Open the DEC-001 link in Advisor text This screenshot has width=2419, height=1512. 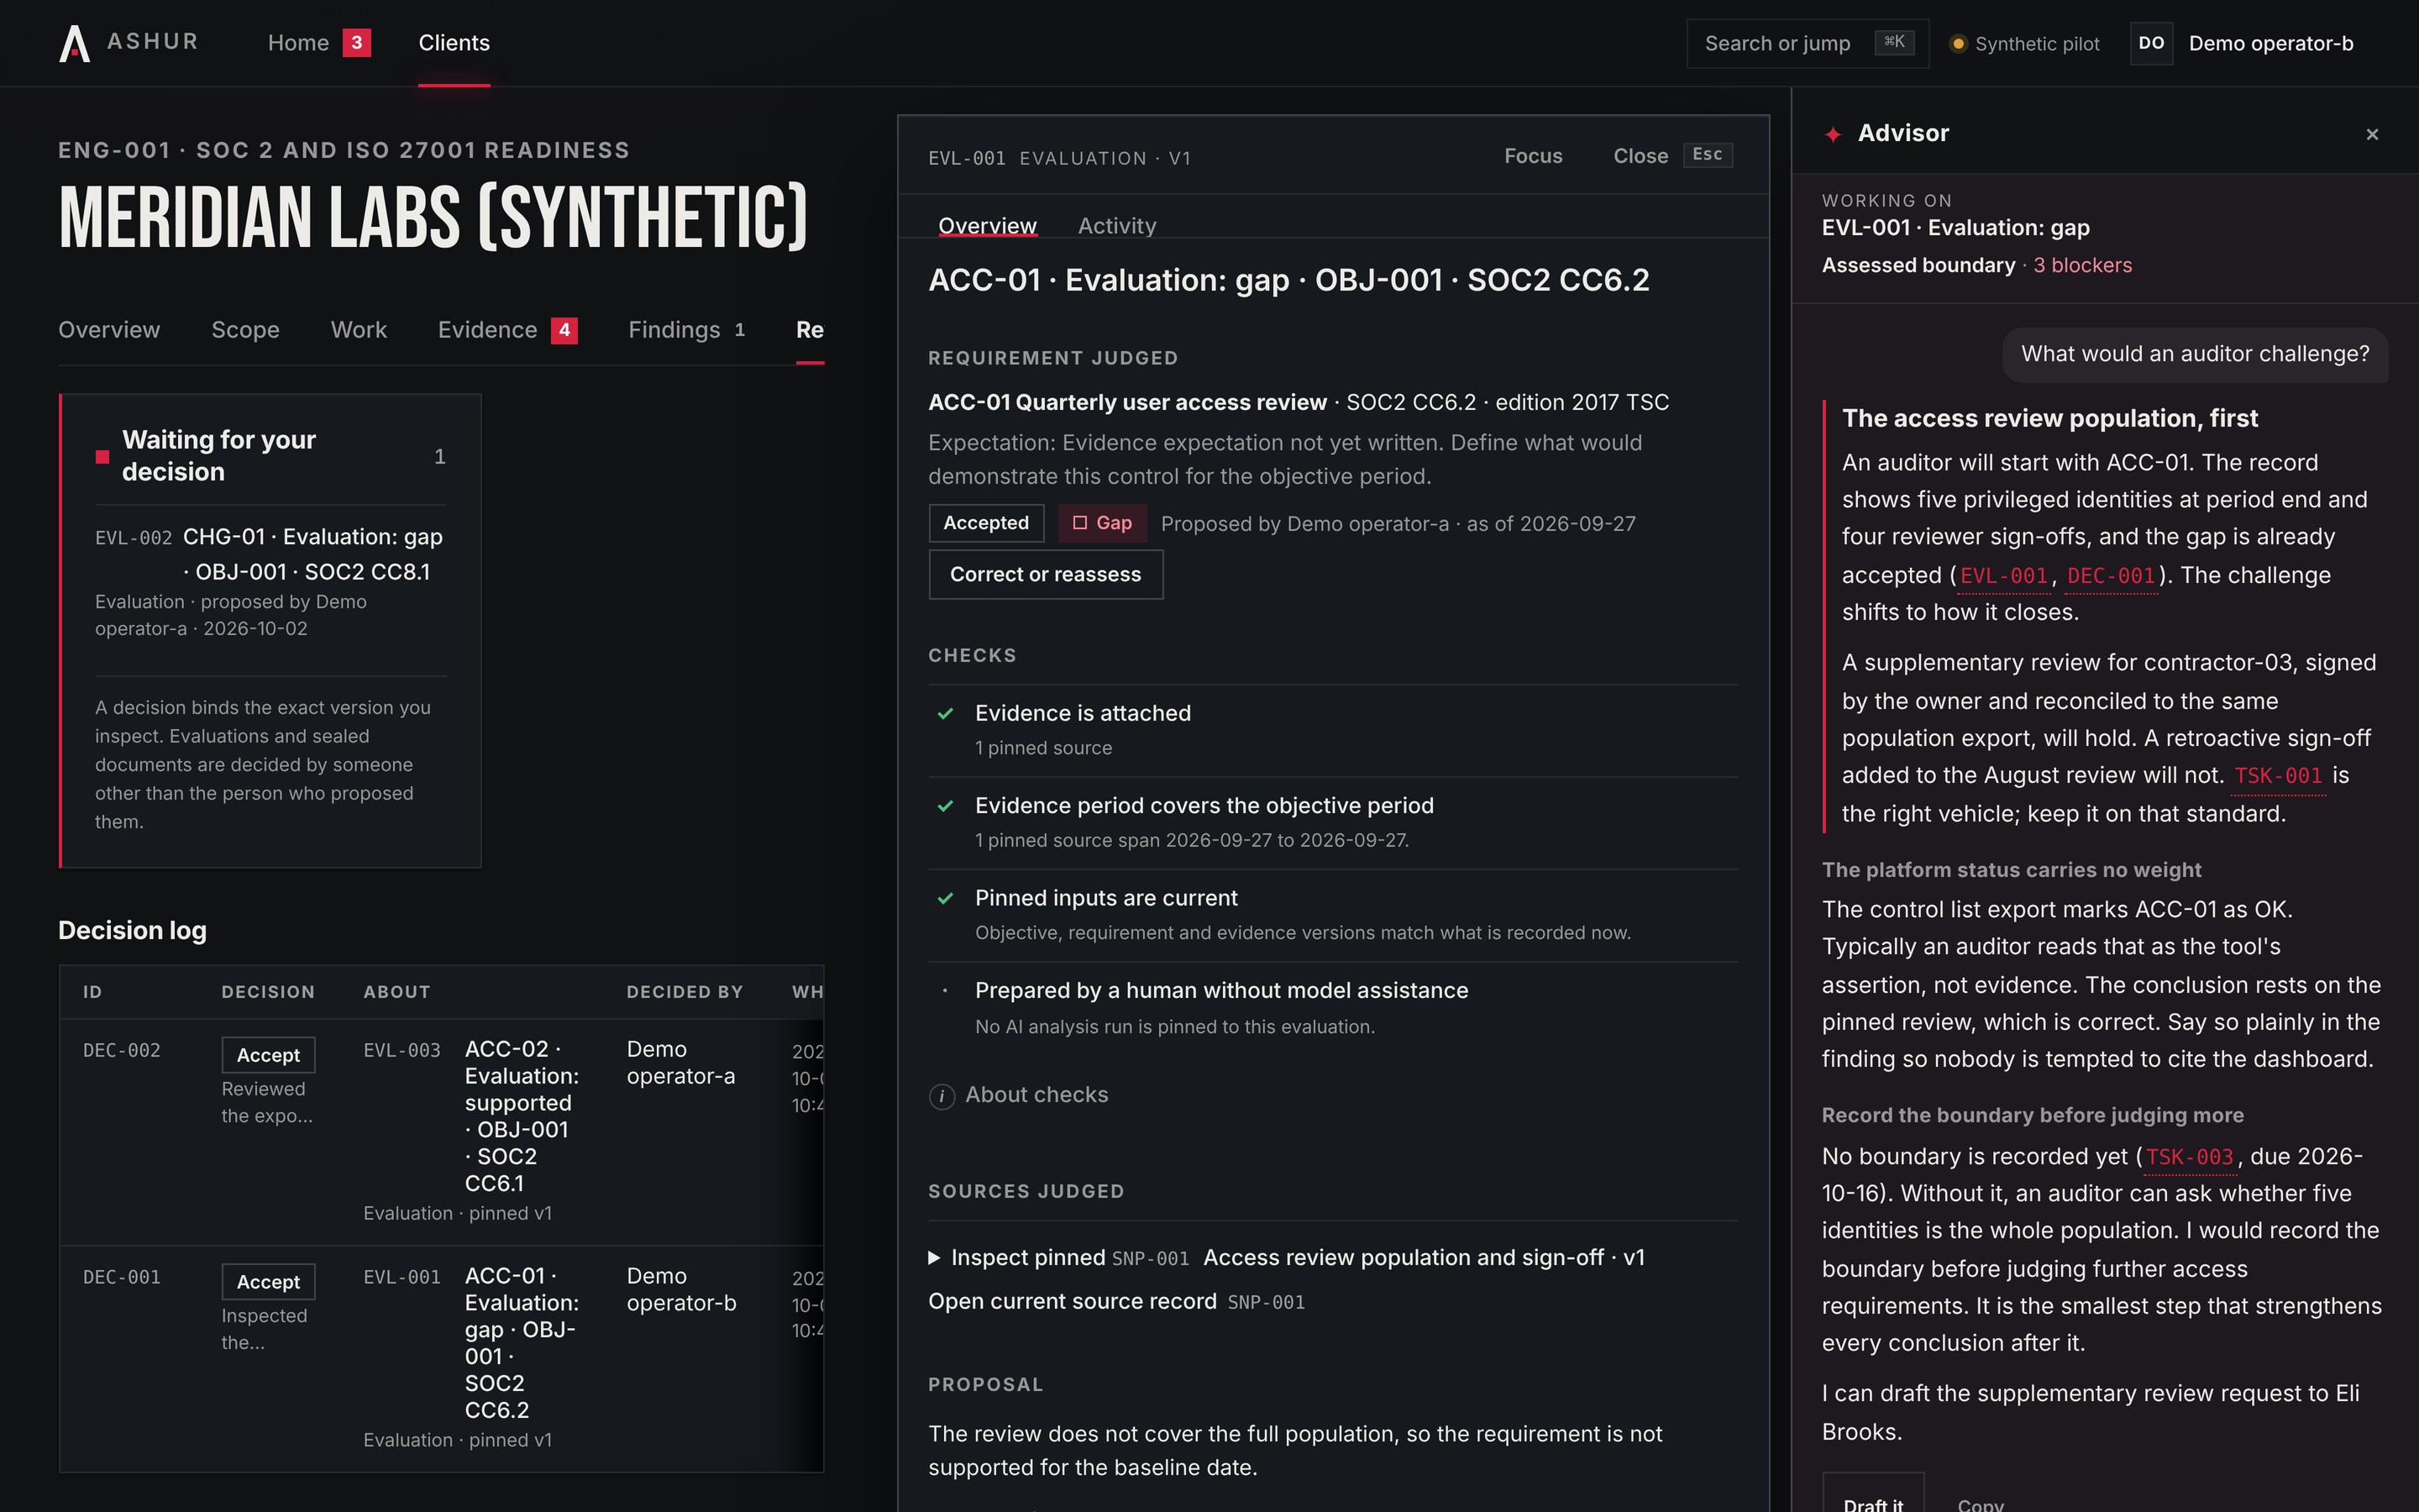(2111, 576)
